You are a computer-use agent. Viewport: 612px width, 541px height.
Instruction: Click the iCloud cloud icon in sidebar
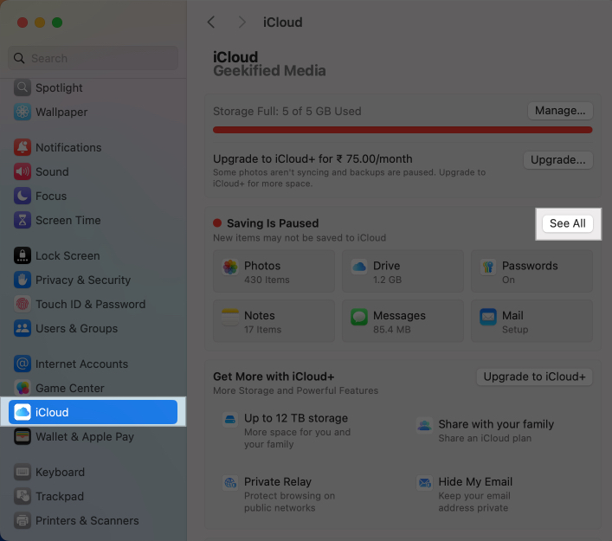[x=23, y=412]
